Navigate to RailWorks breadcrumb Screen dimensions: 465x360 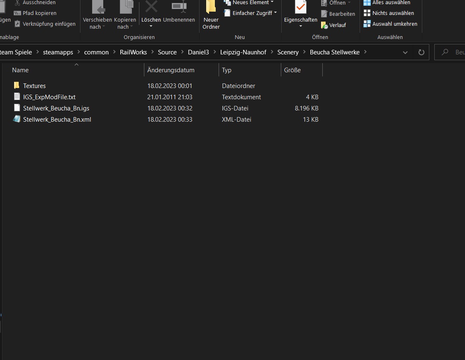[133, 52]
